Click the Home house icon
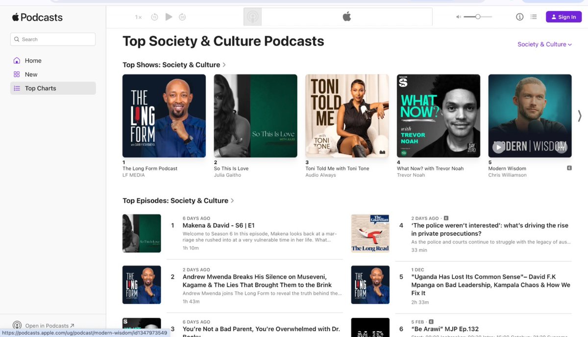Viewport: 588px width, 337px height. (x=17, y=61)
